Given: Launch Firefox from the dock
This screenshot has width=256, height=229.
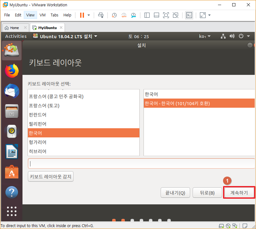Looking at the screenshot, I should pyautogui.click(x=12, y=71).
